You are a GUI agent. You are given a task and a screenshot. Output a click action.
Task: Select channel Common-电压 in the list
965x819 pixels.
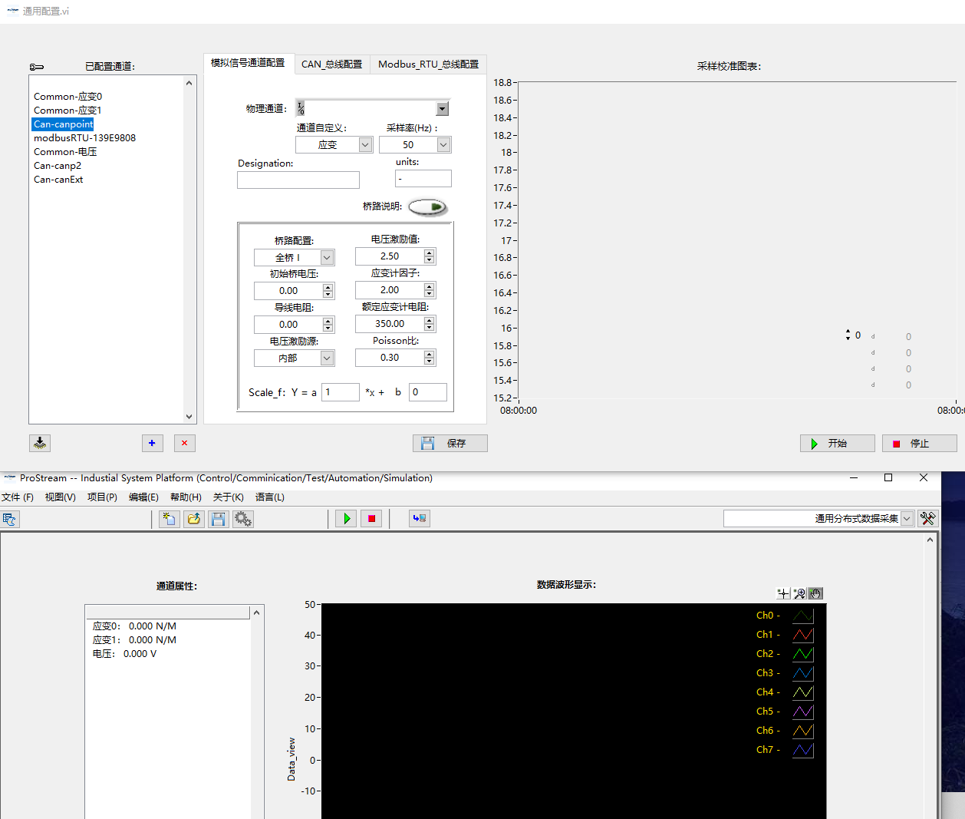point(65,152)
